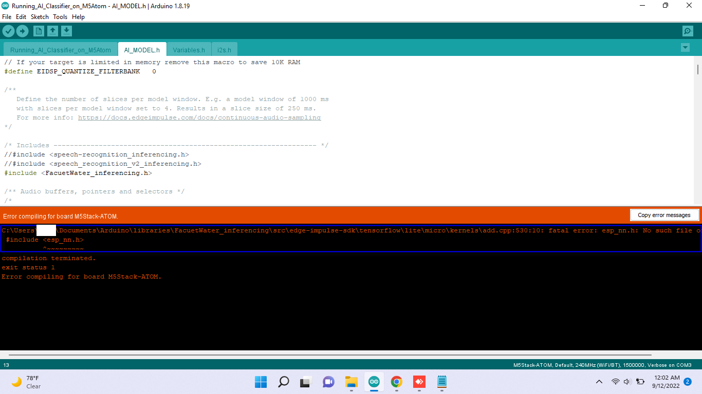The height and width of the screenshot is (394, 702).
Task: Open the Tools menu
Action: (x=60, y=17)
